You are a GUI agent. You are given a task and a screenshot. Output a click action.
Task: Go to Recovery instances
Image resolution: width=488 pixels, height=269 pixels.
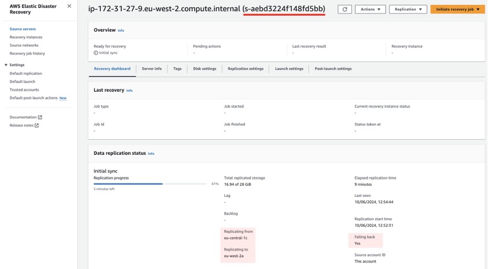[26, 37]
